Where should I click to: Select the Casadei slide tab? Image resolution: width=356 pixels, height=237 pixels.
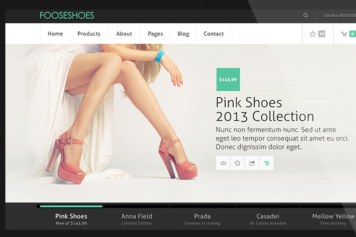click(x=268, y=219)
